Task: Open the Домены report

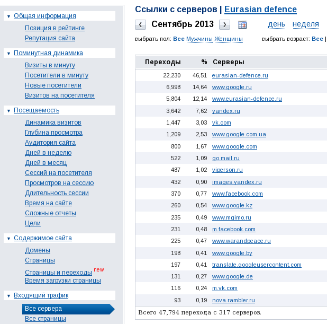Action: 38,250
